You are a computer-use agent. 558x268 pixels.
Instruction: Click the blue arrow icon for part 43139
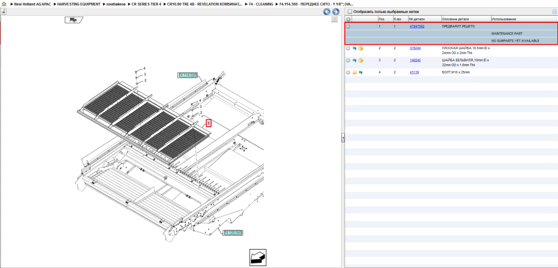click(x=360, y=72)
